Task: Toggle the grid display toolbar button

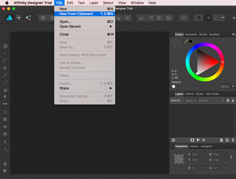Action: [199, 18]
